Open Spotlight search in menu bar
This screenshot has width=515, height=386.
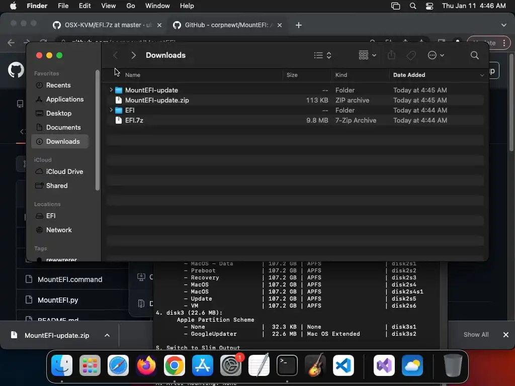(413, 6)
